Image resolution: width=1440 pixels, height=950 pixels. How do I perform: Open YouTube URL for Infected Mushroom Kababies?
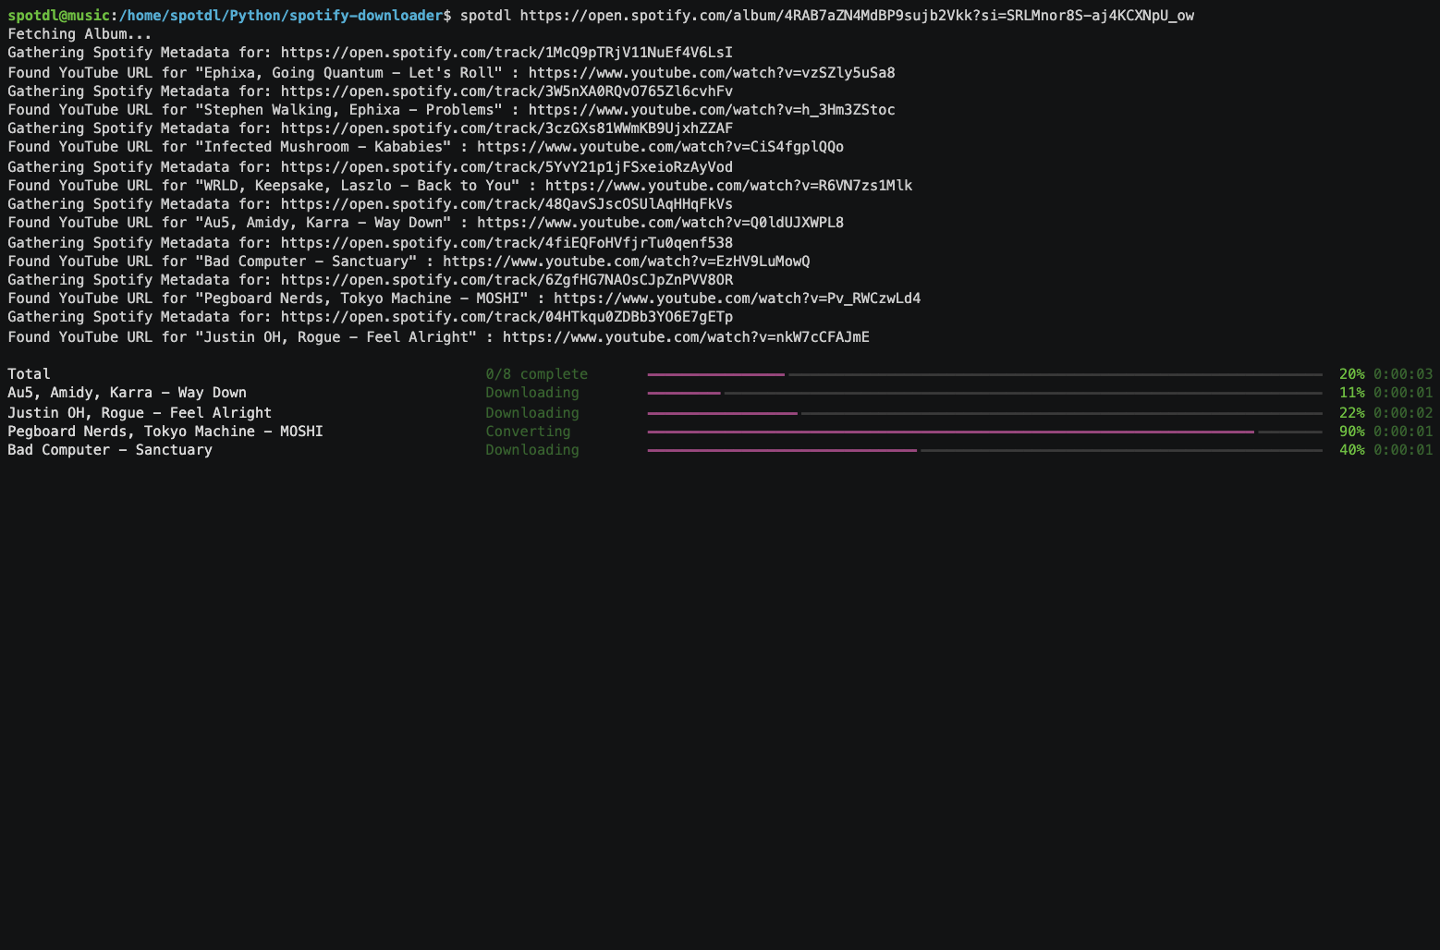[x=660, y=147]
